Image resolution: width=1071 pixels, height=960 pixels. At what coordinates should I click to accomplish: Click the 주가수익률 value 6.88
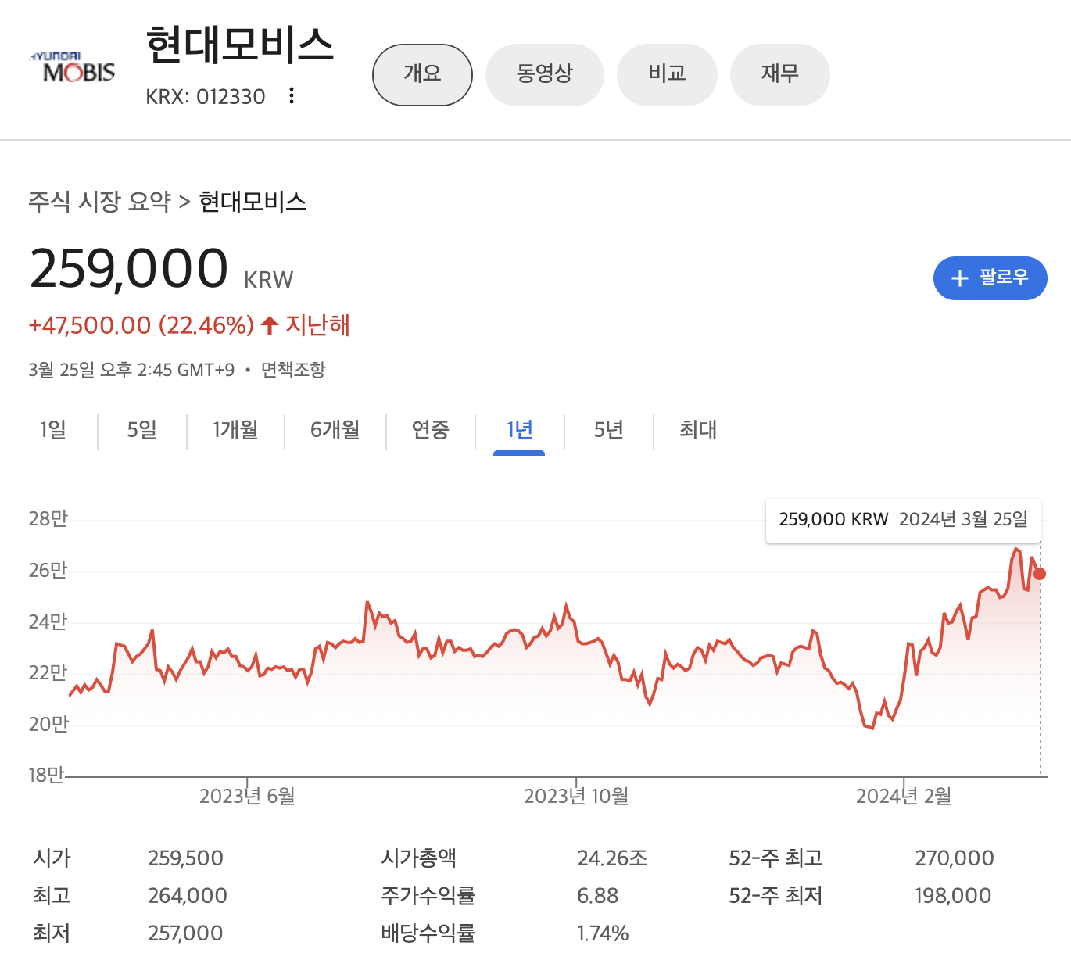(x=598, y=896)
